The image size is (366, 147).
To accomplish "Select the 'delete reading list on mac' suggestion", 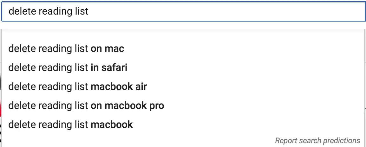I will coord(66,49).
